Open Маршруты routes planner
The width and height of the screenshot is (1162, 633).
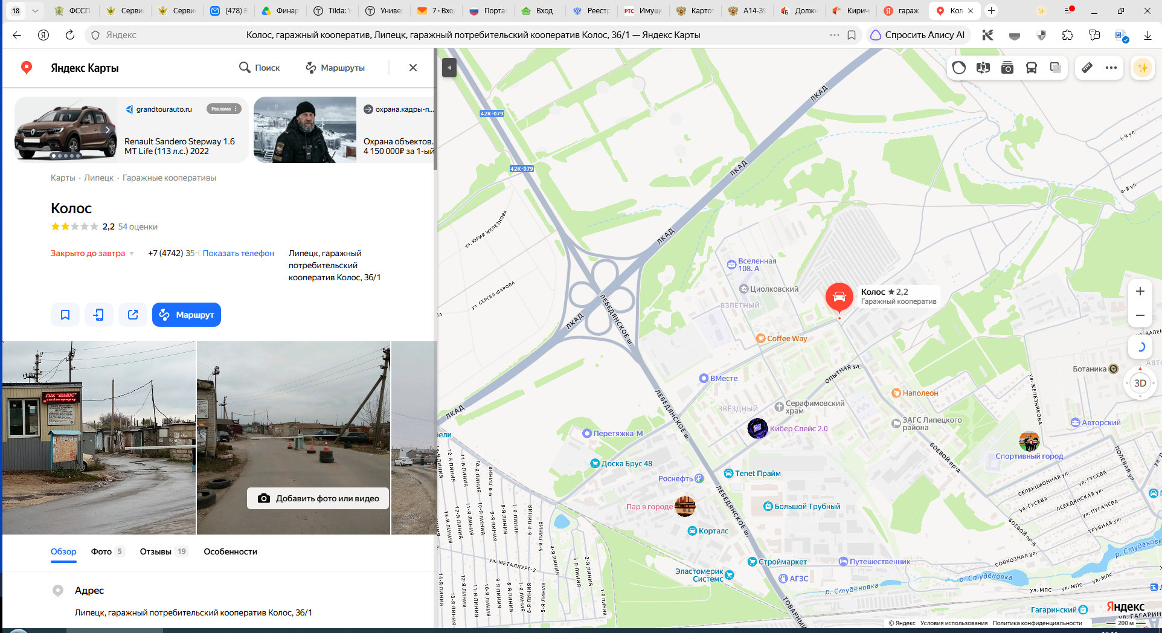coord(335,68)
